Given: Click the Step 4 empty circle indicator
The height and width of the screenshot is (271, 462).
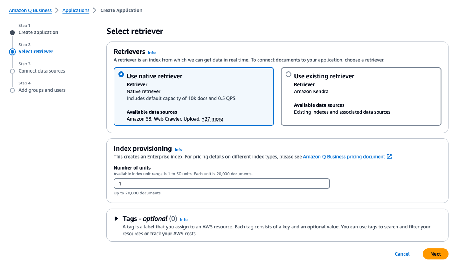Looking at the screenshot, I should coord(12,90).
